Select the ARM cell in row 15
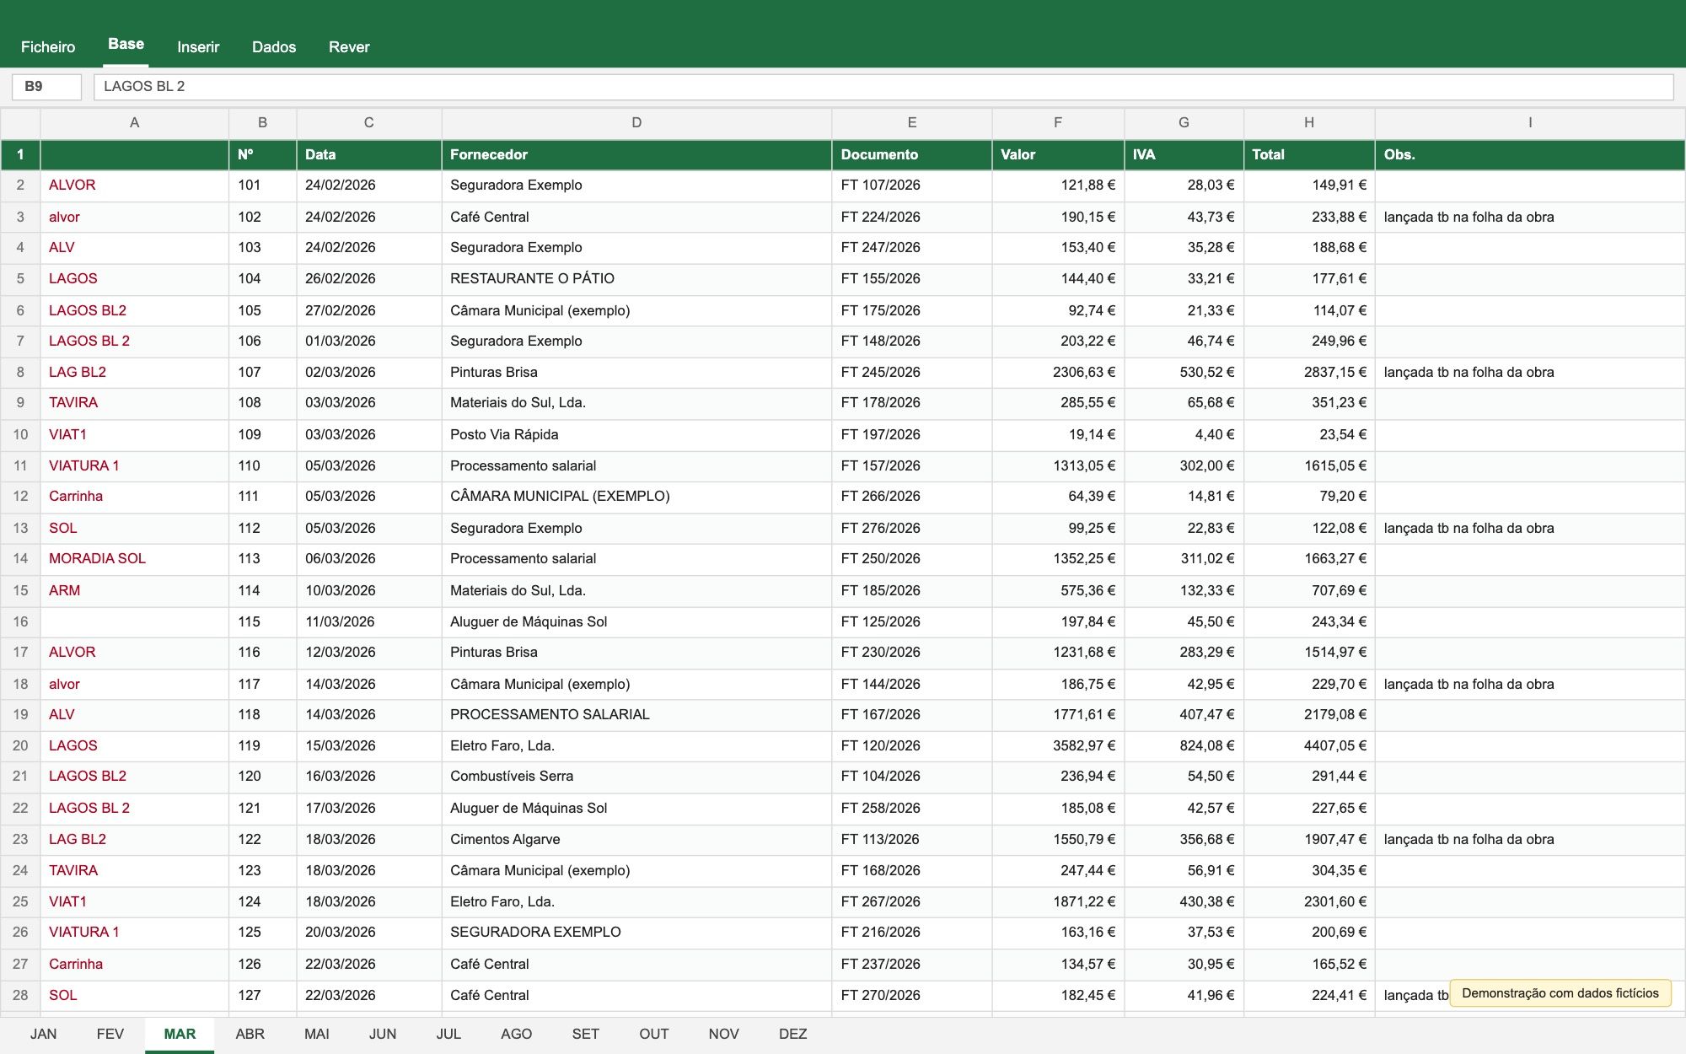1686x1054 pixels. click(134, 590)
